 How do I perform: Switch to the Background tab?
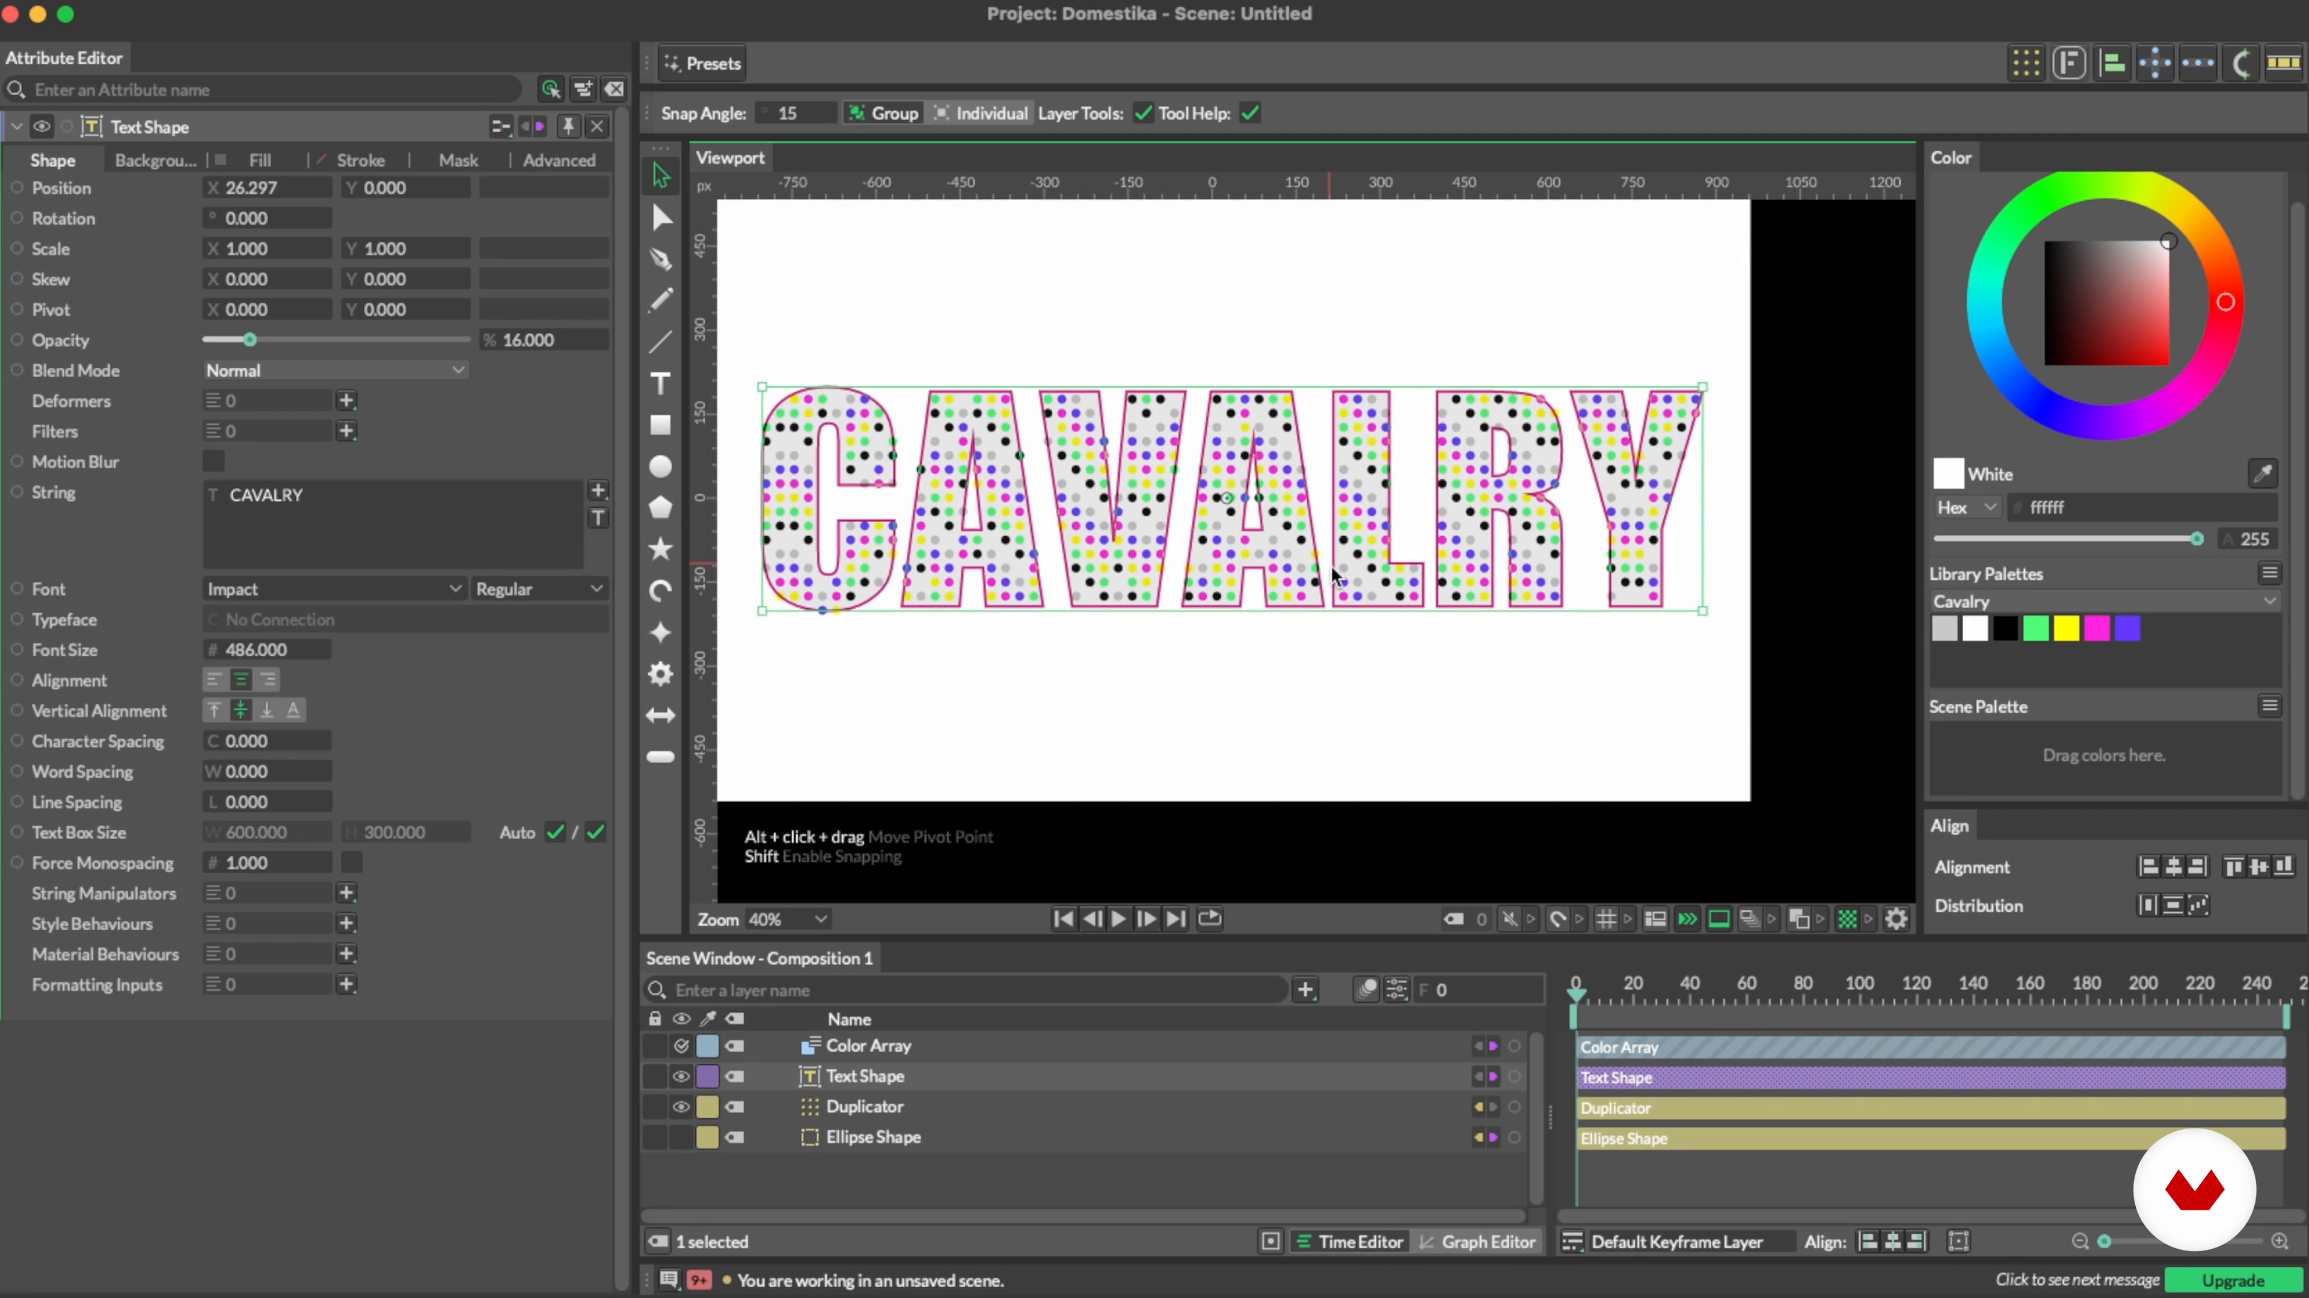(x=155, y=160)
